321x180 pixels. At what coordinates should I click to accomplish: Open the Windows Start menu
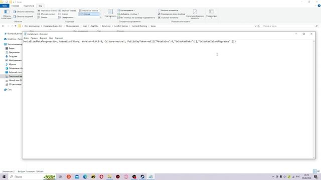pos(4,176)
